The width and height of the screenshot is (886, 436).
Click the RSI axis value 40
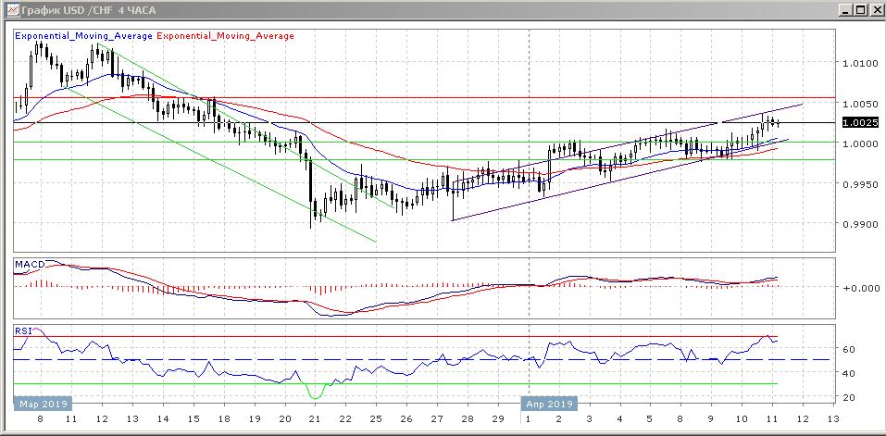pyautogui.click(x=850, y=373)
